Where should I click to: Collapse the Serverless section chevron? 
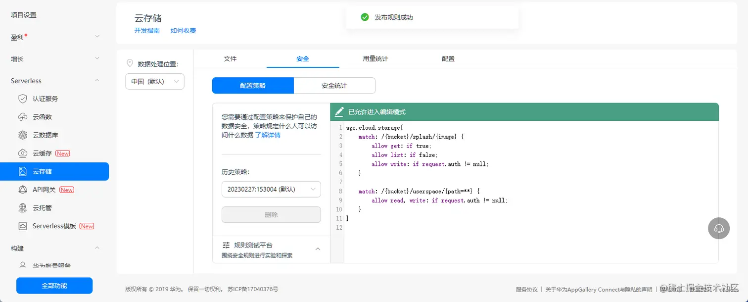pyautogui.click(x=97, y=81)
